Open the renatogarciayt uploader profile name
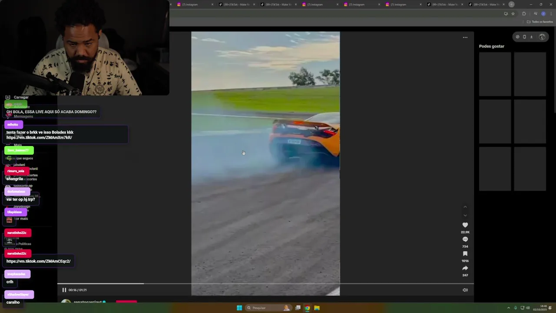Viewport: 556px width, 313px height. point(87,302)
